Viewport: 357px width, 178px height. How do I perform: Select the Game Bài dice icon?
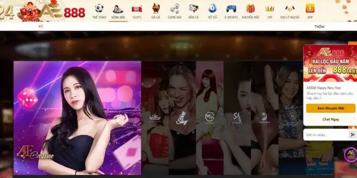[174, 8]
